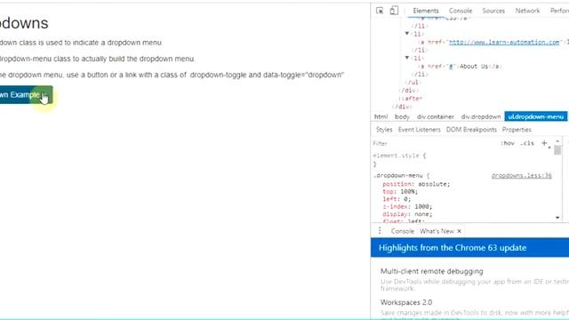Select ul.dropdown-menu in the breadcrumb bar
This screenshot has height=320, width=569.
coord(535,116)
